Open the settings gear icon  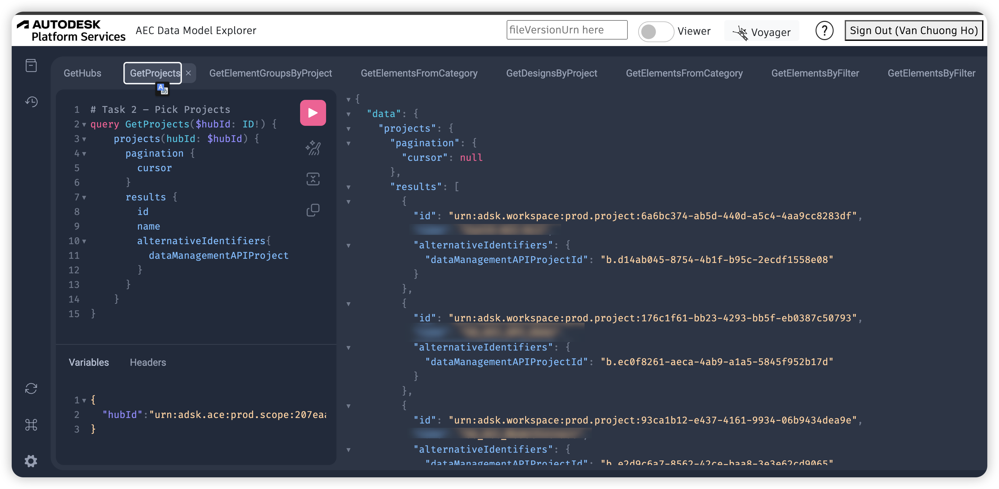[31, 461]
